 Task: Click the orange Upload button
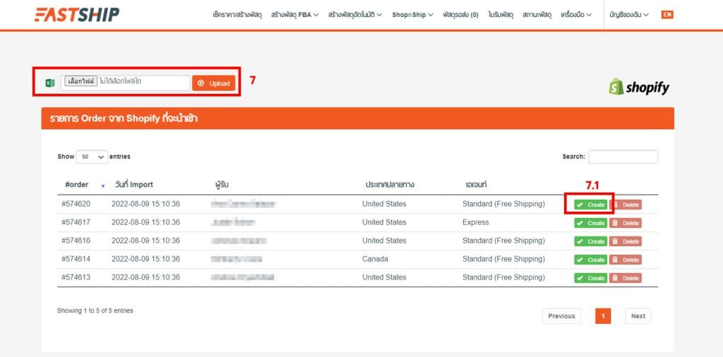coord(213,83)
